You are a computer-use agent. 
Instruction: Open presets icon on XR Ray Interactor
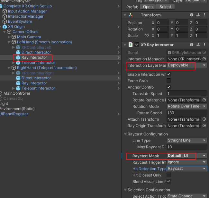(198, 45)
